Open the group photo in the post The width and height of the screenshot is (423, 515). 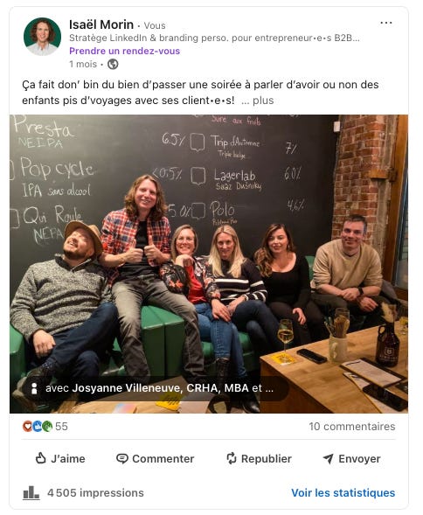pyautogui.click(x=209, y=264)
